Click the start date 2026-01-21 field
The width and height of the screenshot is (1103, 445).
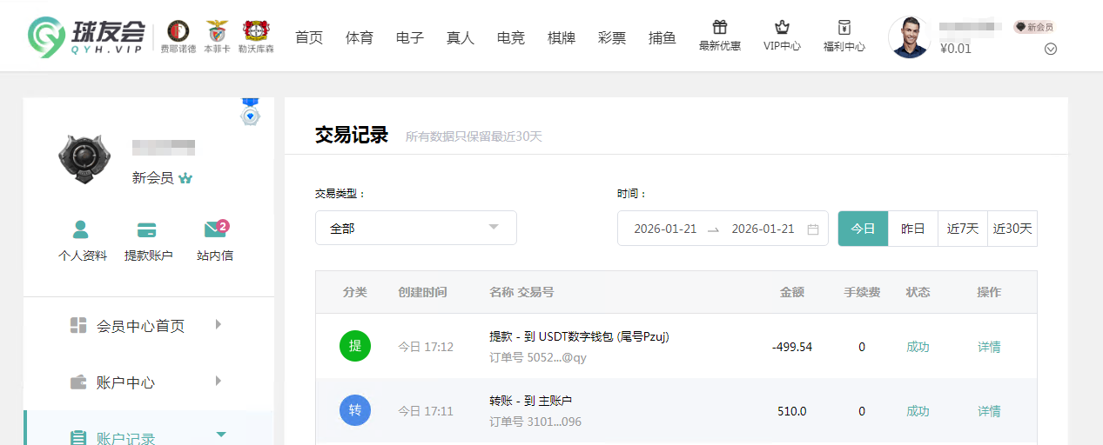coord(665,229)
